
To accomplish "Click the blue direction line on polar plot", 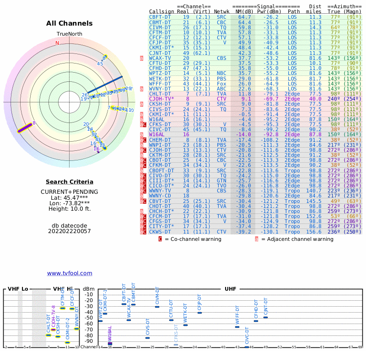I will [105, 85].
